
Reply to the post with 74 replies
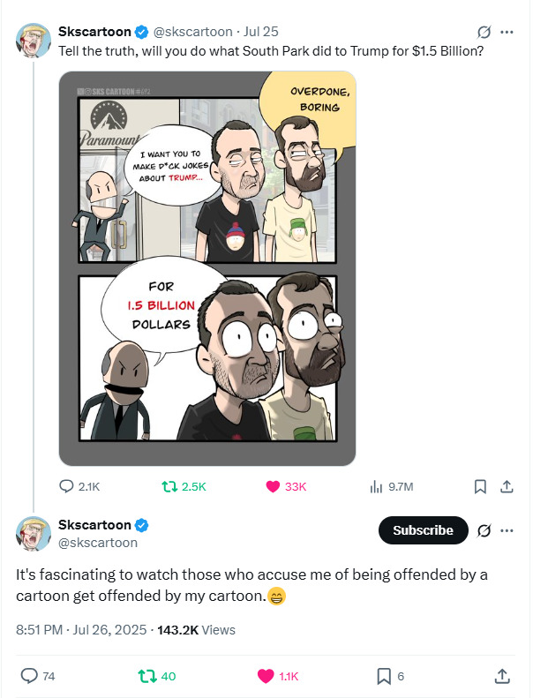[30, 676]
